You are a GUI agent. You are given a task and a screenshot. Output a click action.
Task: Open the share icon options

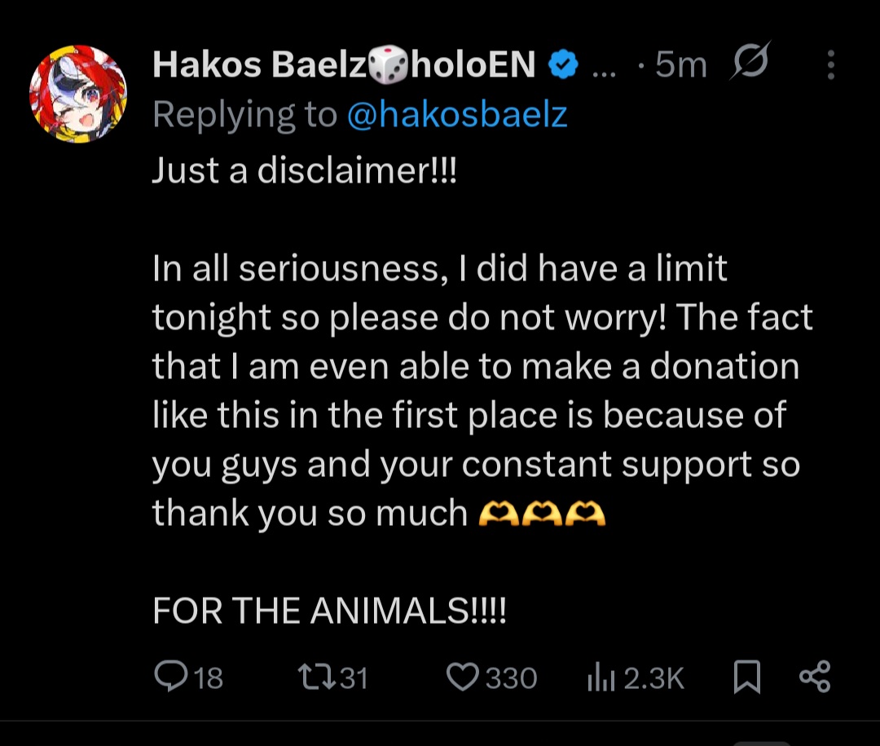coord(815,677)
